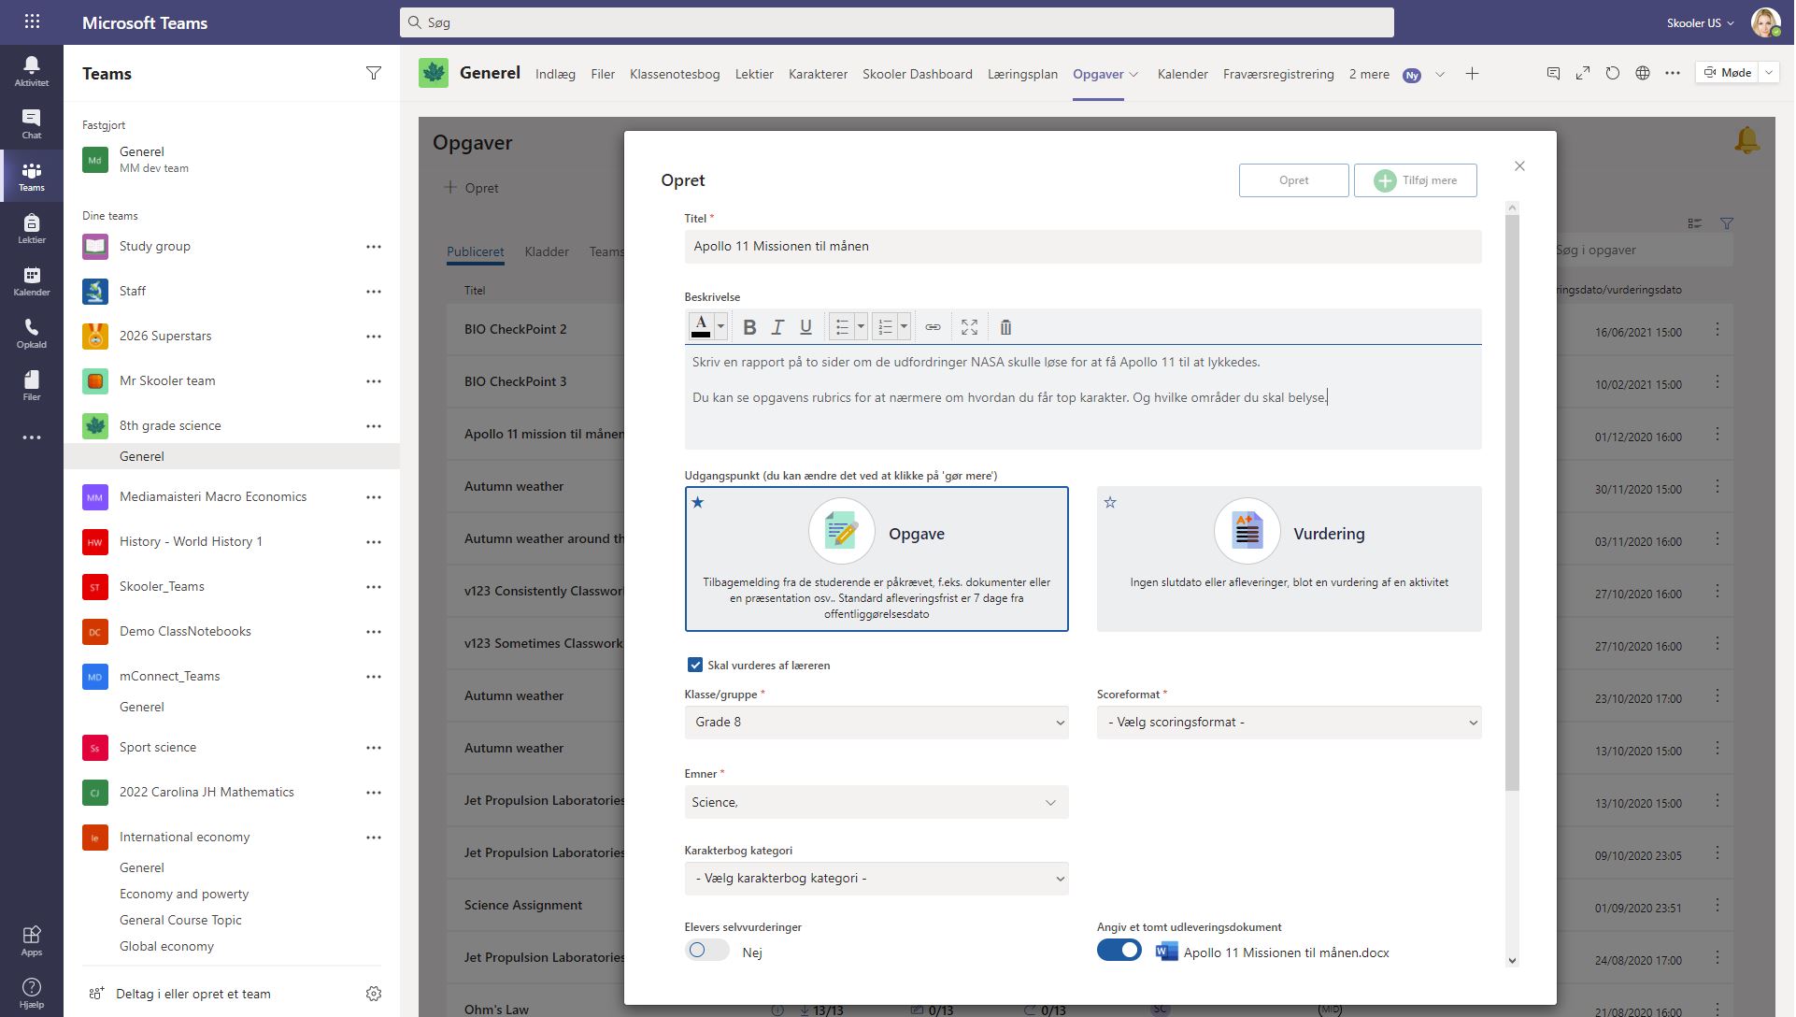Switch to the Karakterer tab
The width and height of the screenshot is (1796, 1017).
tap(818, 74)
